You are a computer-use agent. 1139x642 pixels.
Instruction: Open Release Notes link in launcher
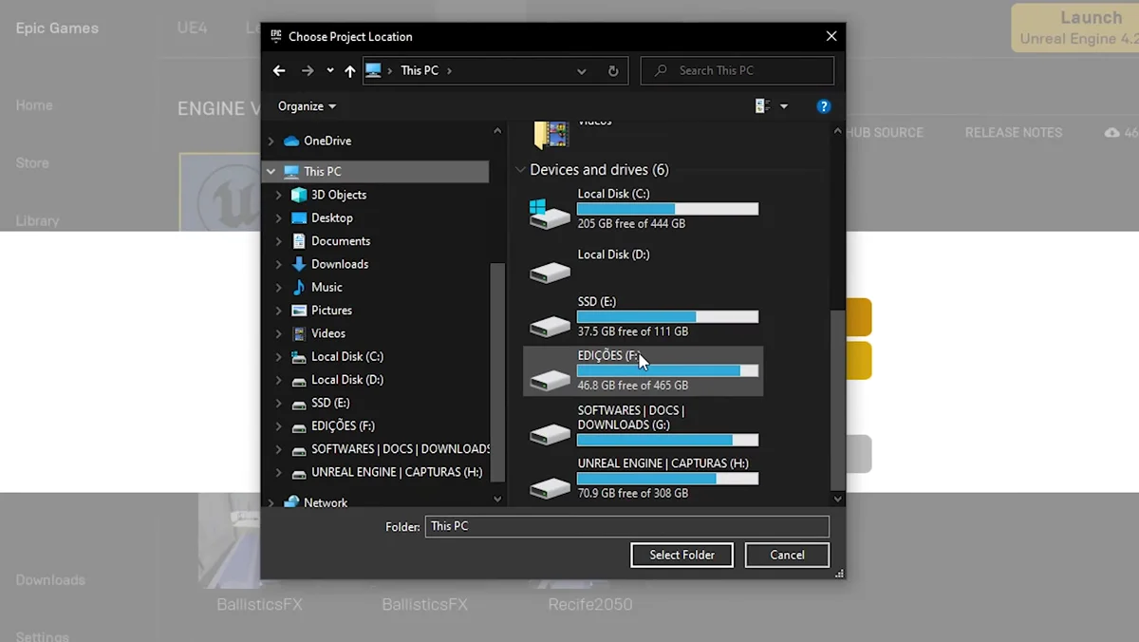[x=1014, y=133]
